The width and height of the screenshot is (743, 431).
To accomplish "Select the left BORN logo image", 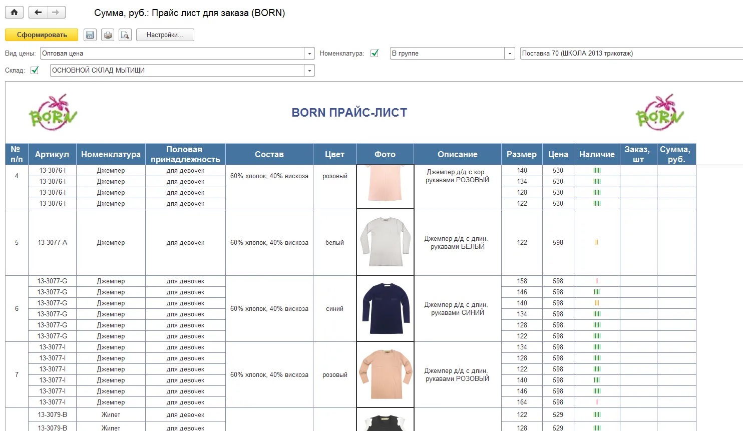I will tap(53, 112).
